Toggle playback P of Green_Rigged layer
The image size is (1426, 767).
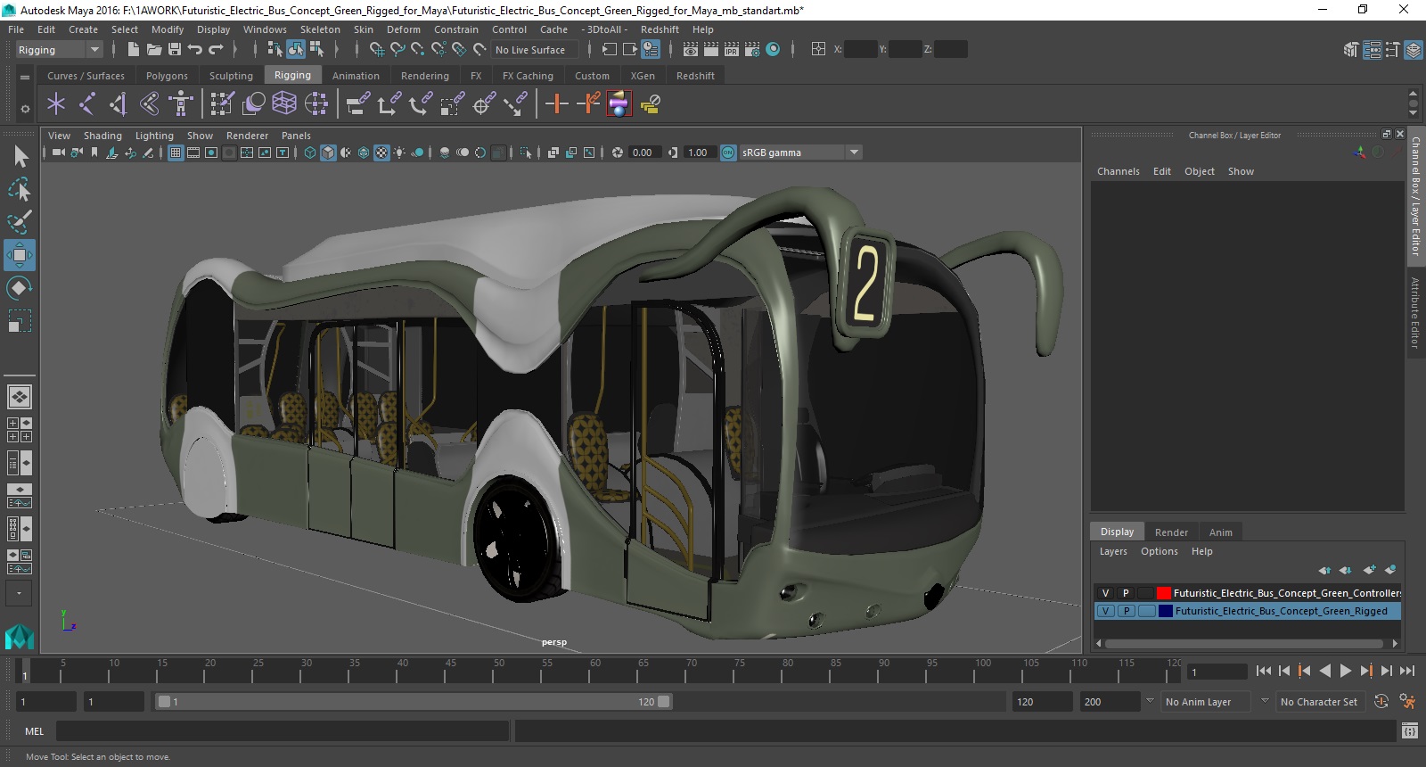click(1126, 611)
